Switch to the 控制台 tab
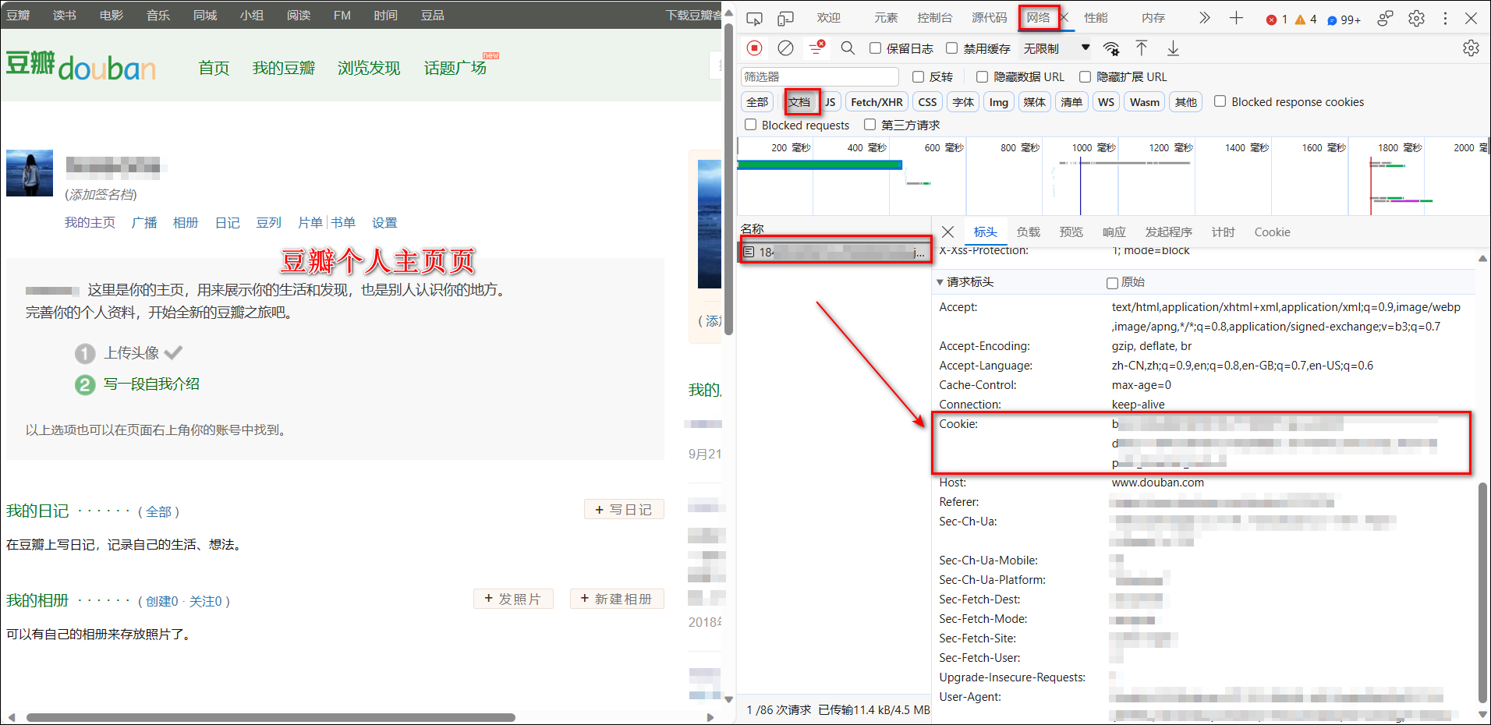Viewport: 1491px width, 725px height. tap(934, 18)
